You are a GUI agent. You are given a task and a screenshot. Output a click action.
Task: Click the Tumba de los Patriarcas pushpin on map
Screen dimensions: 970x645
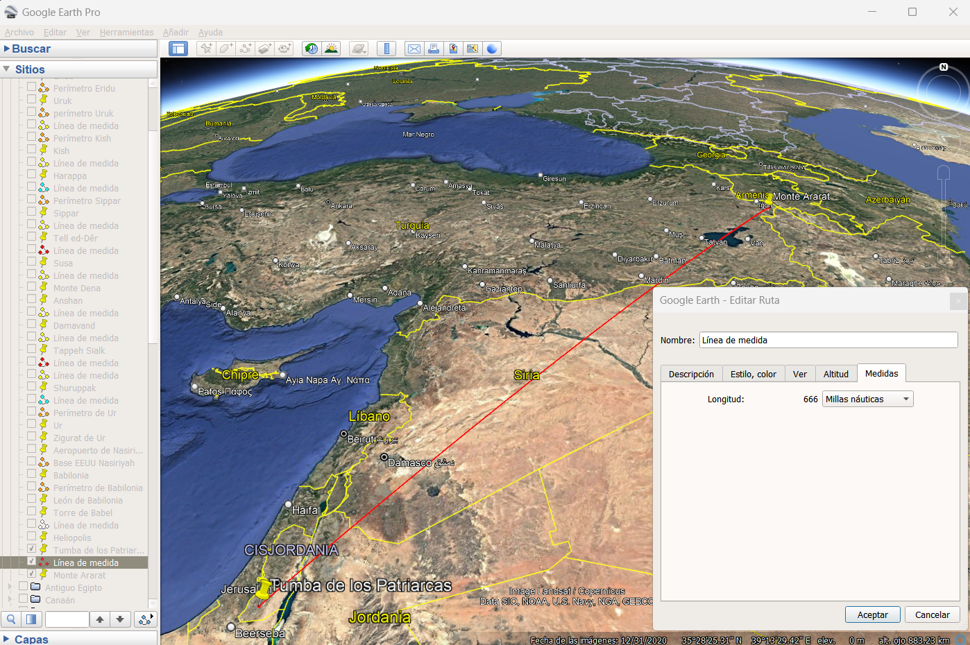pos(263,590)
